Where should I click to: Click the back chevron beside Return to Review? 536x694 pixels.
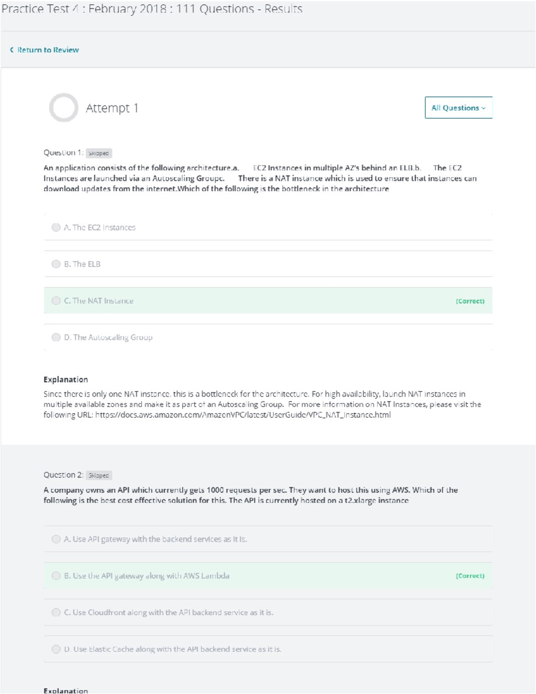coord(12,50)
